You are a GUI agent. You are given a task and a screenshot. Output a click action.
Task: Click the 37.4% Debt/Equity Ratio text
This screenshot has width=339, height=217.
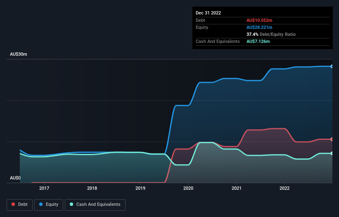click(x=271, y=34)
